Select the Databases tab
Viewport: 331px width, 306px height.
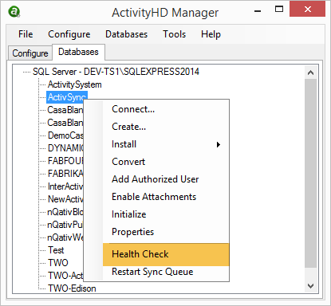point(78,52)
